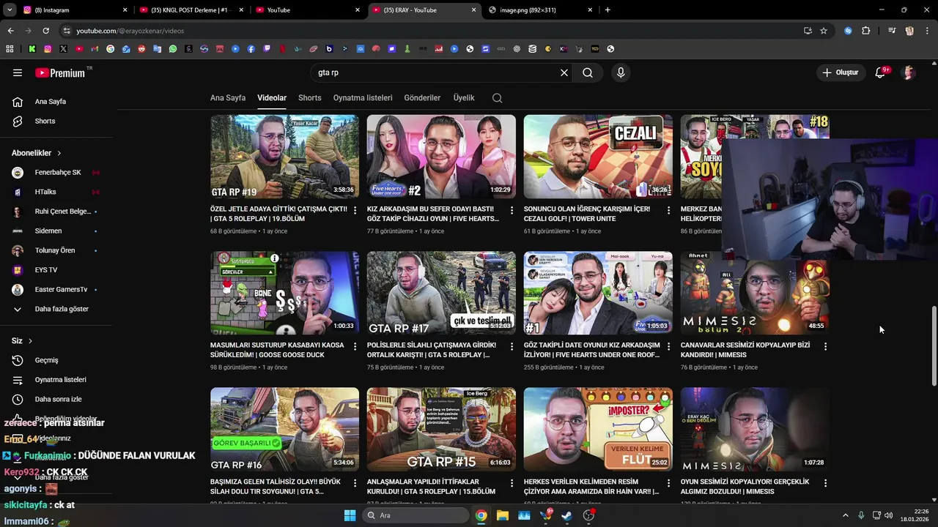The image size is (938, 527).
Task: Switch to image.png browser tab
Action: (539, 10)
